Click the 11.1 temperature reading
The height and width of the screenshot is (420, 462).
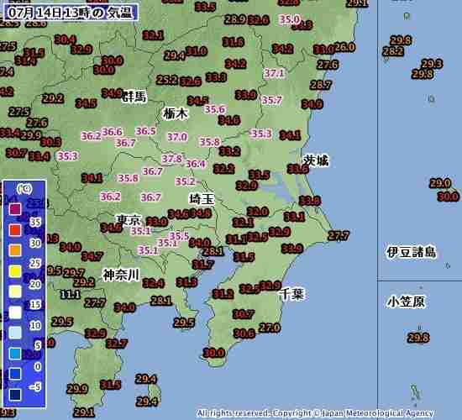[x=70, y=294]
